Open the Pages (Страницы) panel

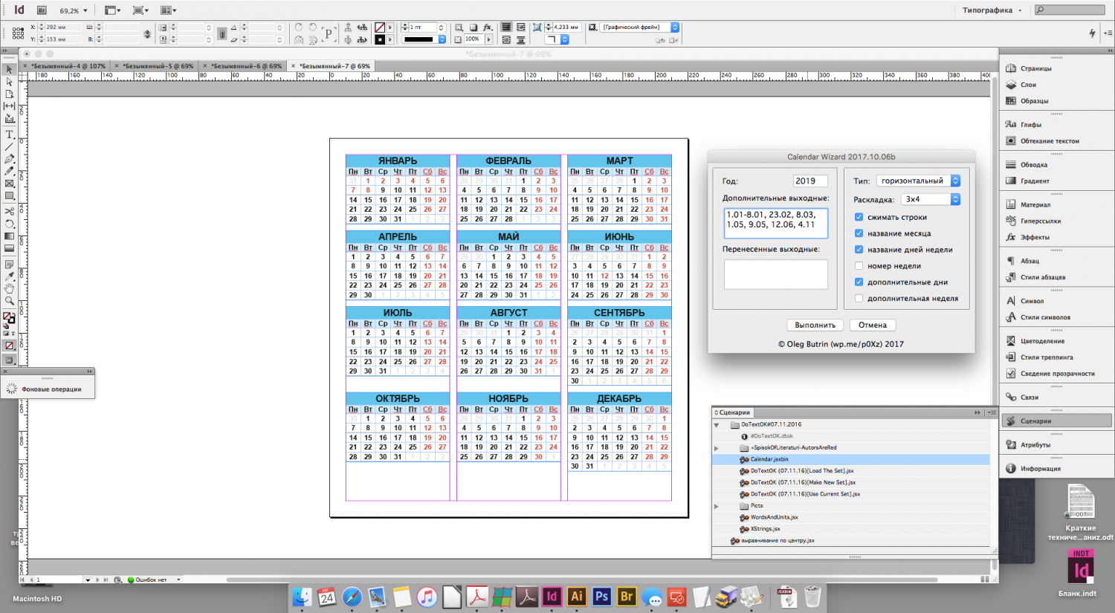click(1035, 68)
